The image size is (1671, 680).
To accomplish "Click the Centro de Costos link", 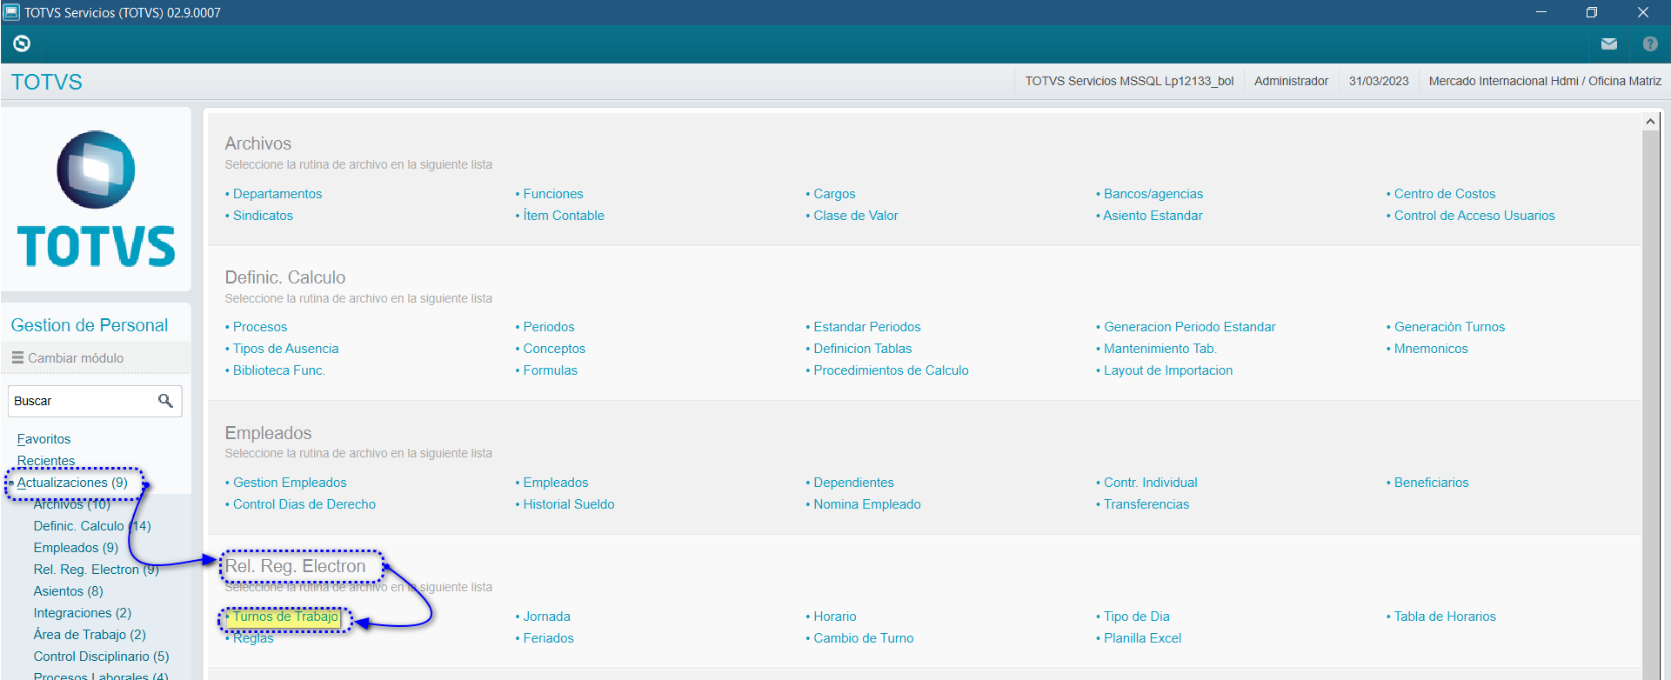I will tap(1444, 194).
